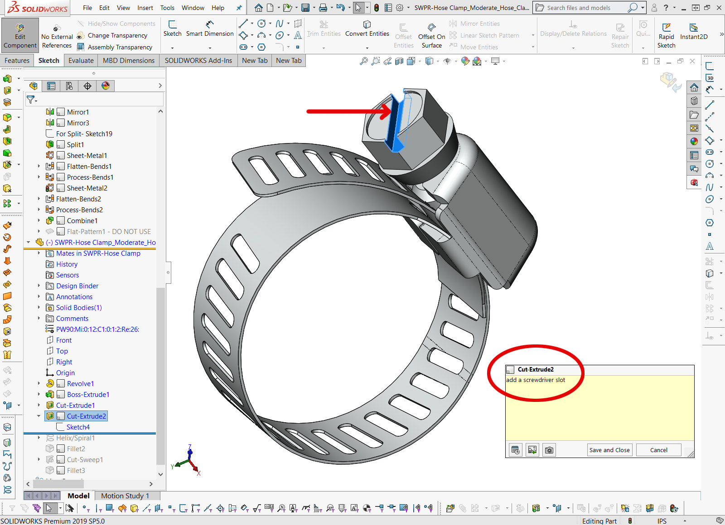The height and width of the screenshot is (525, 725).
Task: Expand the feature tree panel arrow
Action: click(160, 86)
